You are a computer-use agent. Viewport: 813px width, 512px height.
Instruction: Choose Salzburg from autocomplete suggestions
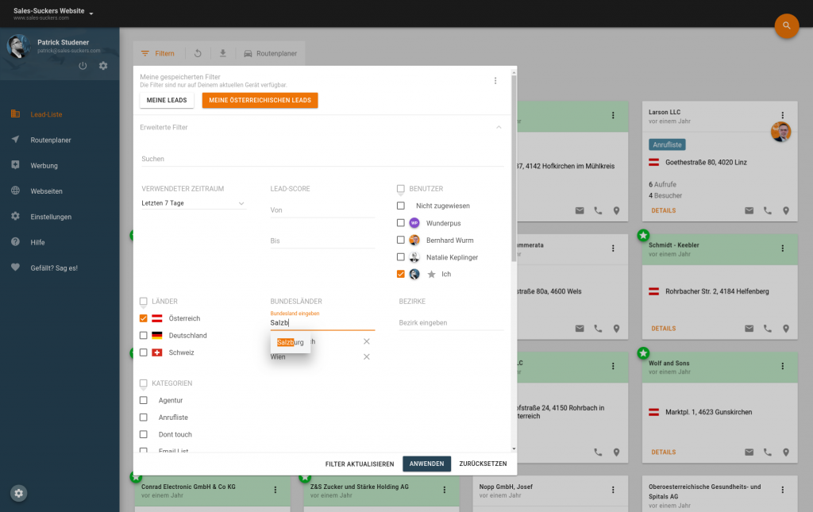coord(291,342)
